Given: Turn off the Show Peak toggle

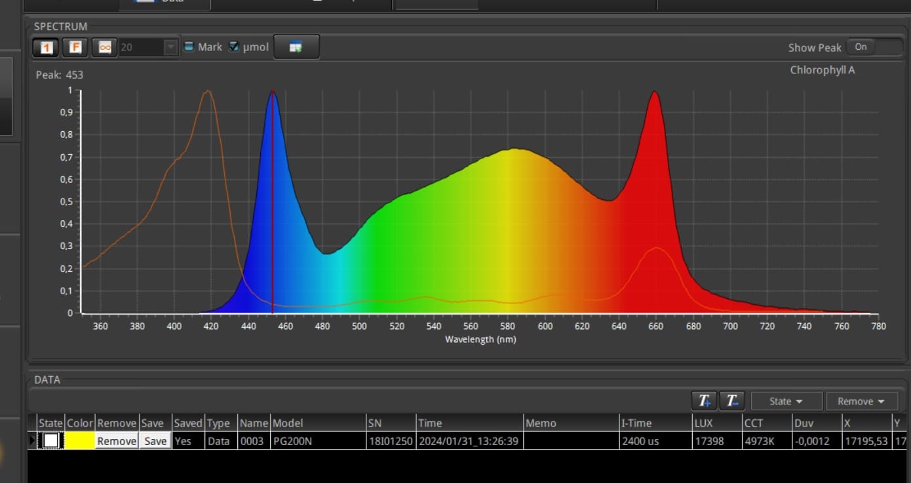Looking at the screenshot, I should (x=874, y=47).
